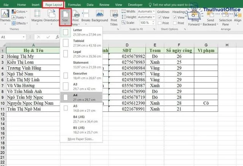The image size is (243, 166).
Task: Select row 5 header
Action: [x=3, y=74]
